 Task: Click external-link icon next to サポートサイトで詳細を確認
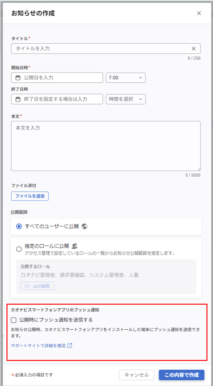click(x=70, y=346)
